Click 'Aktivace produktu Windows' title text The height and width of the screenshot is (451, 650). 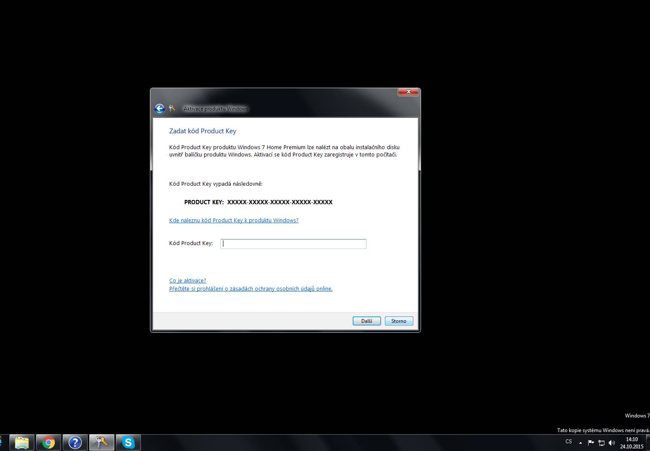pyautogui.click(x=216, y=109)
